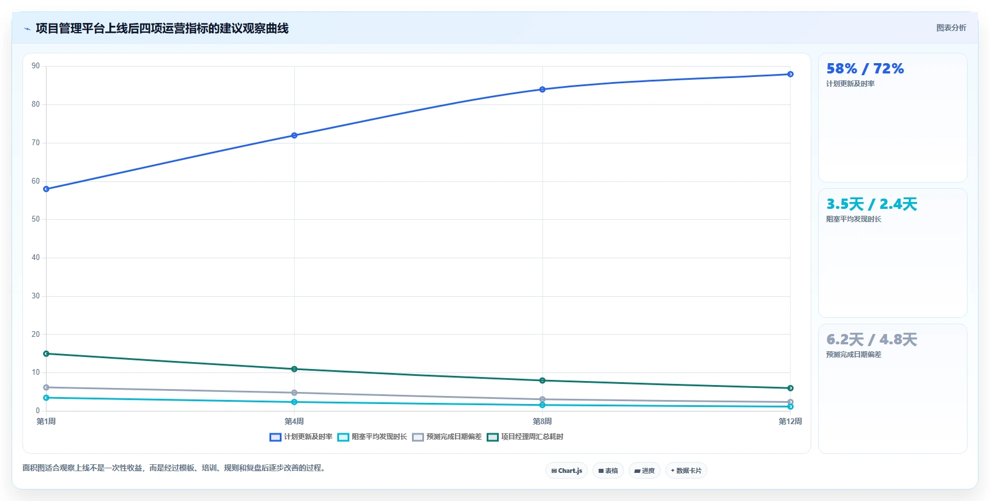Click the 第1周 x-axis label

(47, 421)
